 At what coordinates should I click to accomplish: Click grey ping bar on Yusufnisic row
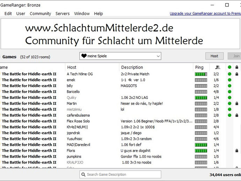point(201,139)
